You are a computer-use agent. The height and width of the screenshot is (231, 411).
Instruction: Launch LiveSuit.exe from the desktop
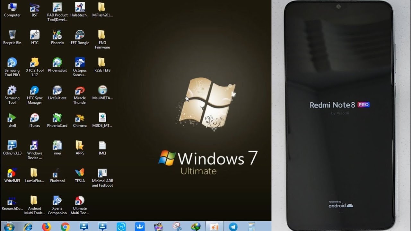57,92
